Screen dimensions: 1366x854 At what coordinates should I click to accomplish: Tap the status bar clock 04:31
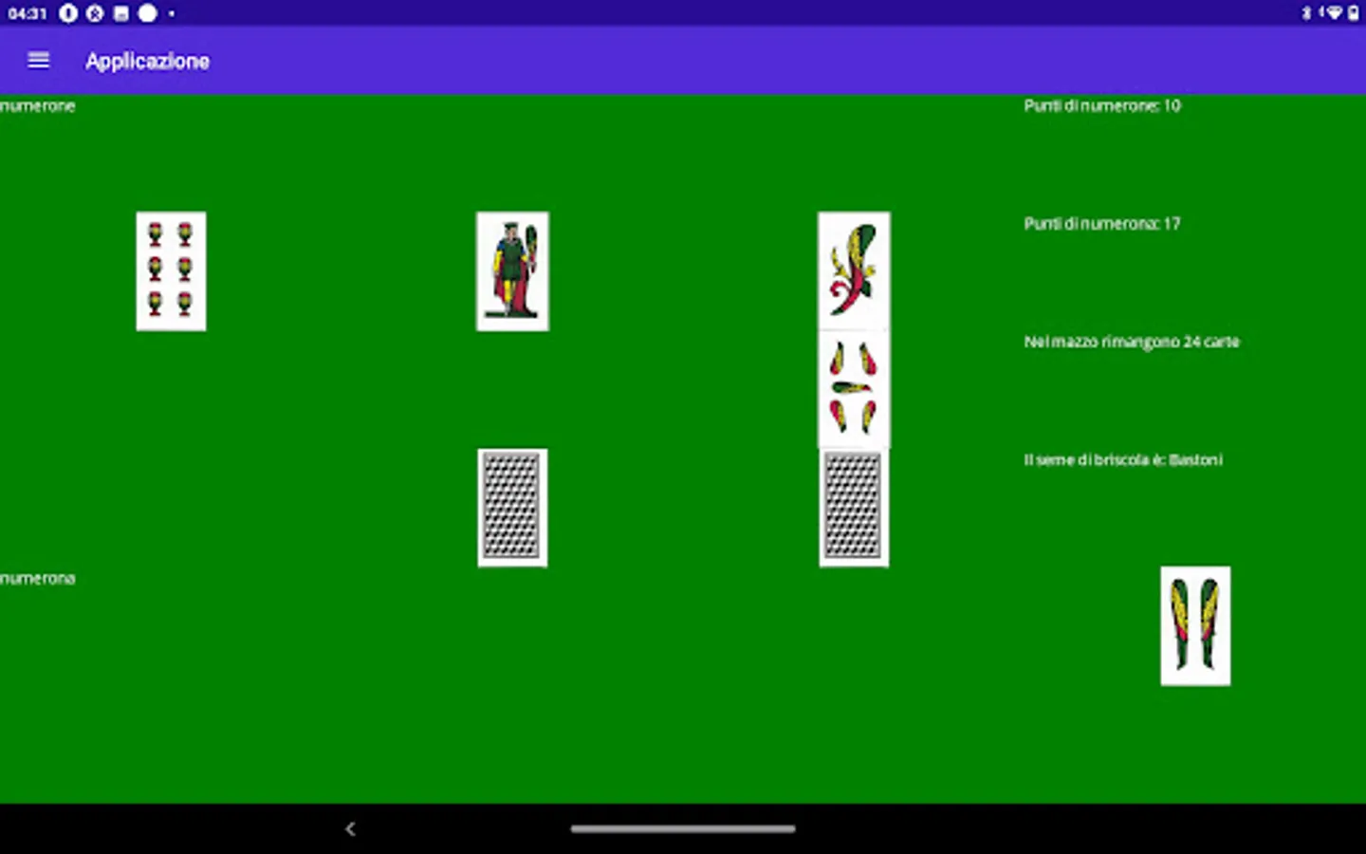(28, 13)
